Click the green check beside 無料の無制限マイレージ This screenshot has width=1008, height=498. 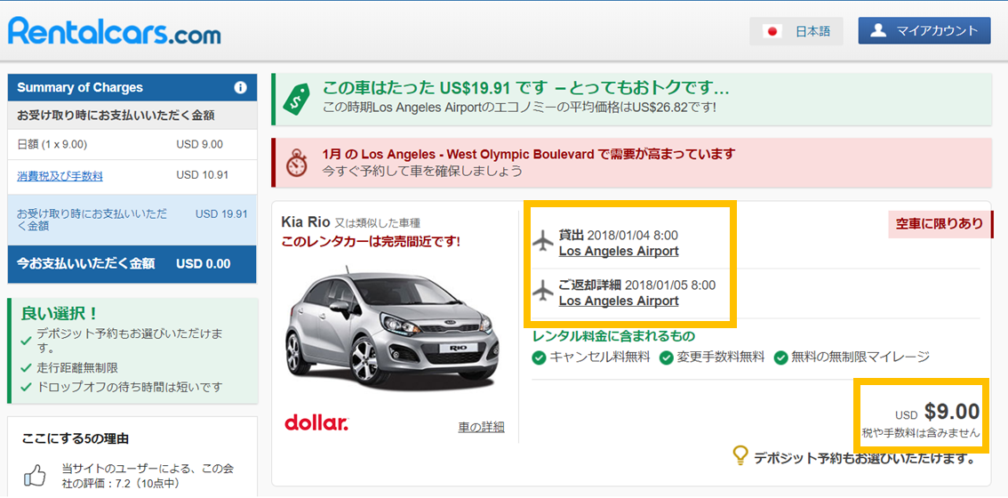(781, 357)
